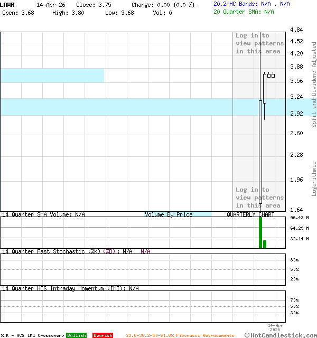Click the QUARTERLY CHART label
Screen dimensions: 317x338
(x=250, y=214)
